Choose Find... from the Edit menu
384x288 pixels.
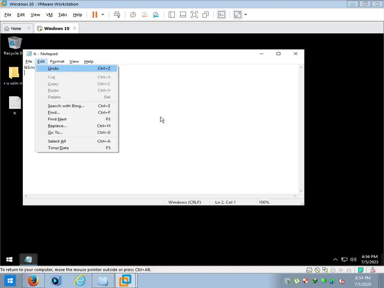76,112
